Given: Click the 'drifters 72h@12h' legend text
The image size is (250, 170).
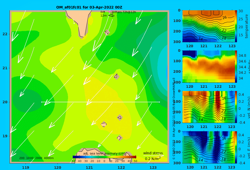Looking at the screenshot, I should point(124,12).
